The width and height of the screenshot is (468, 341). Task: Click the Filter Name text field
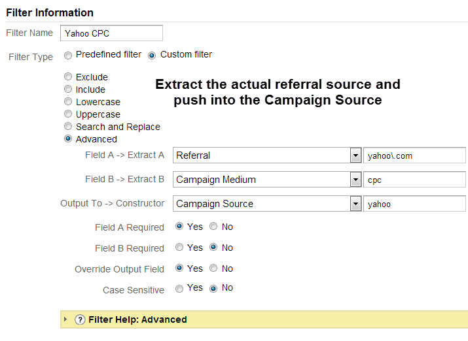(x=111, y=33)
